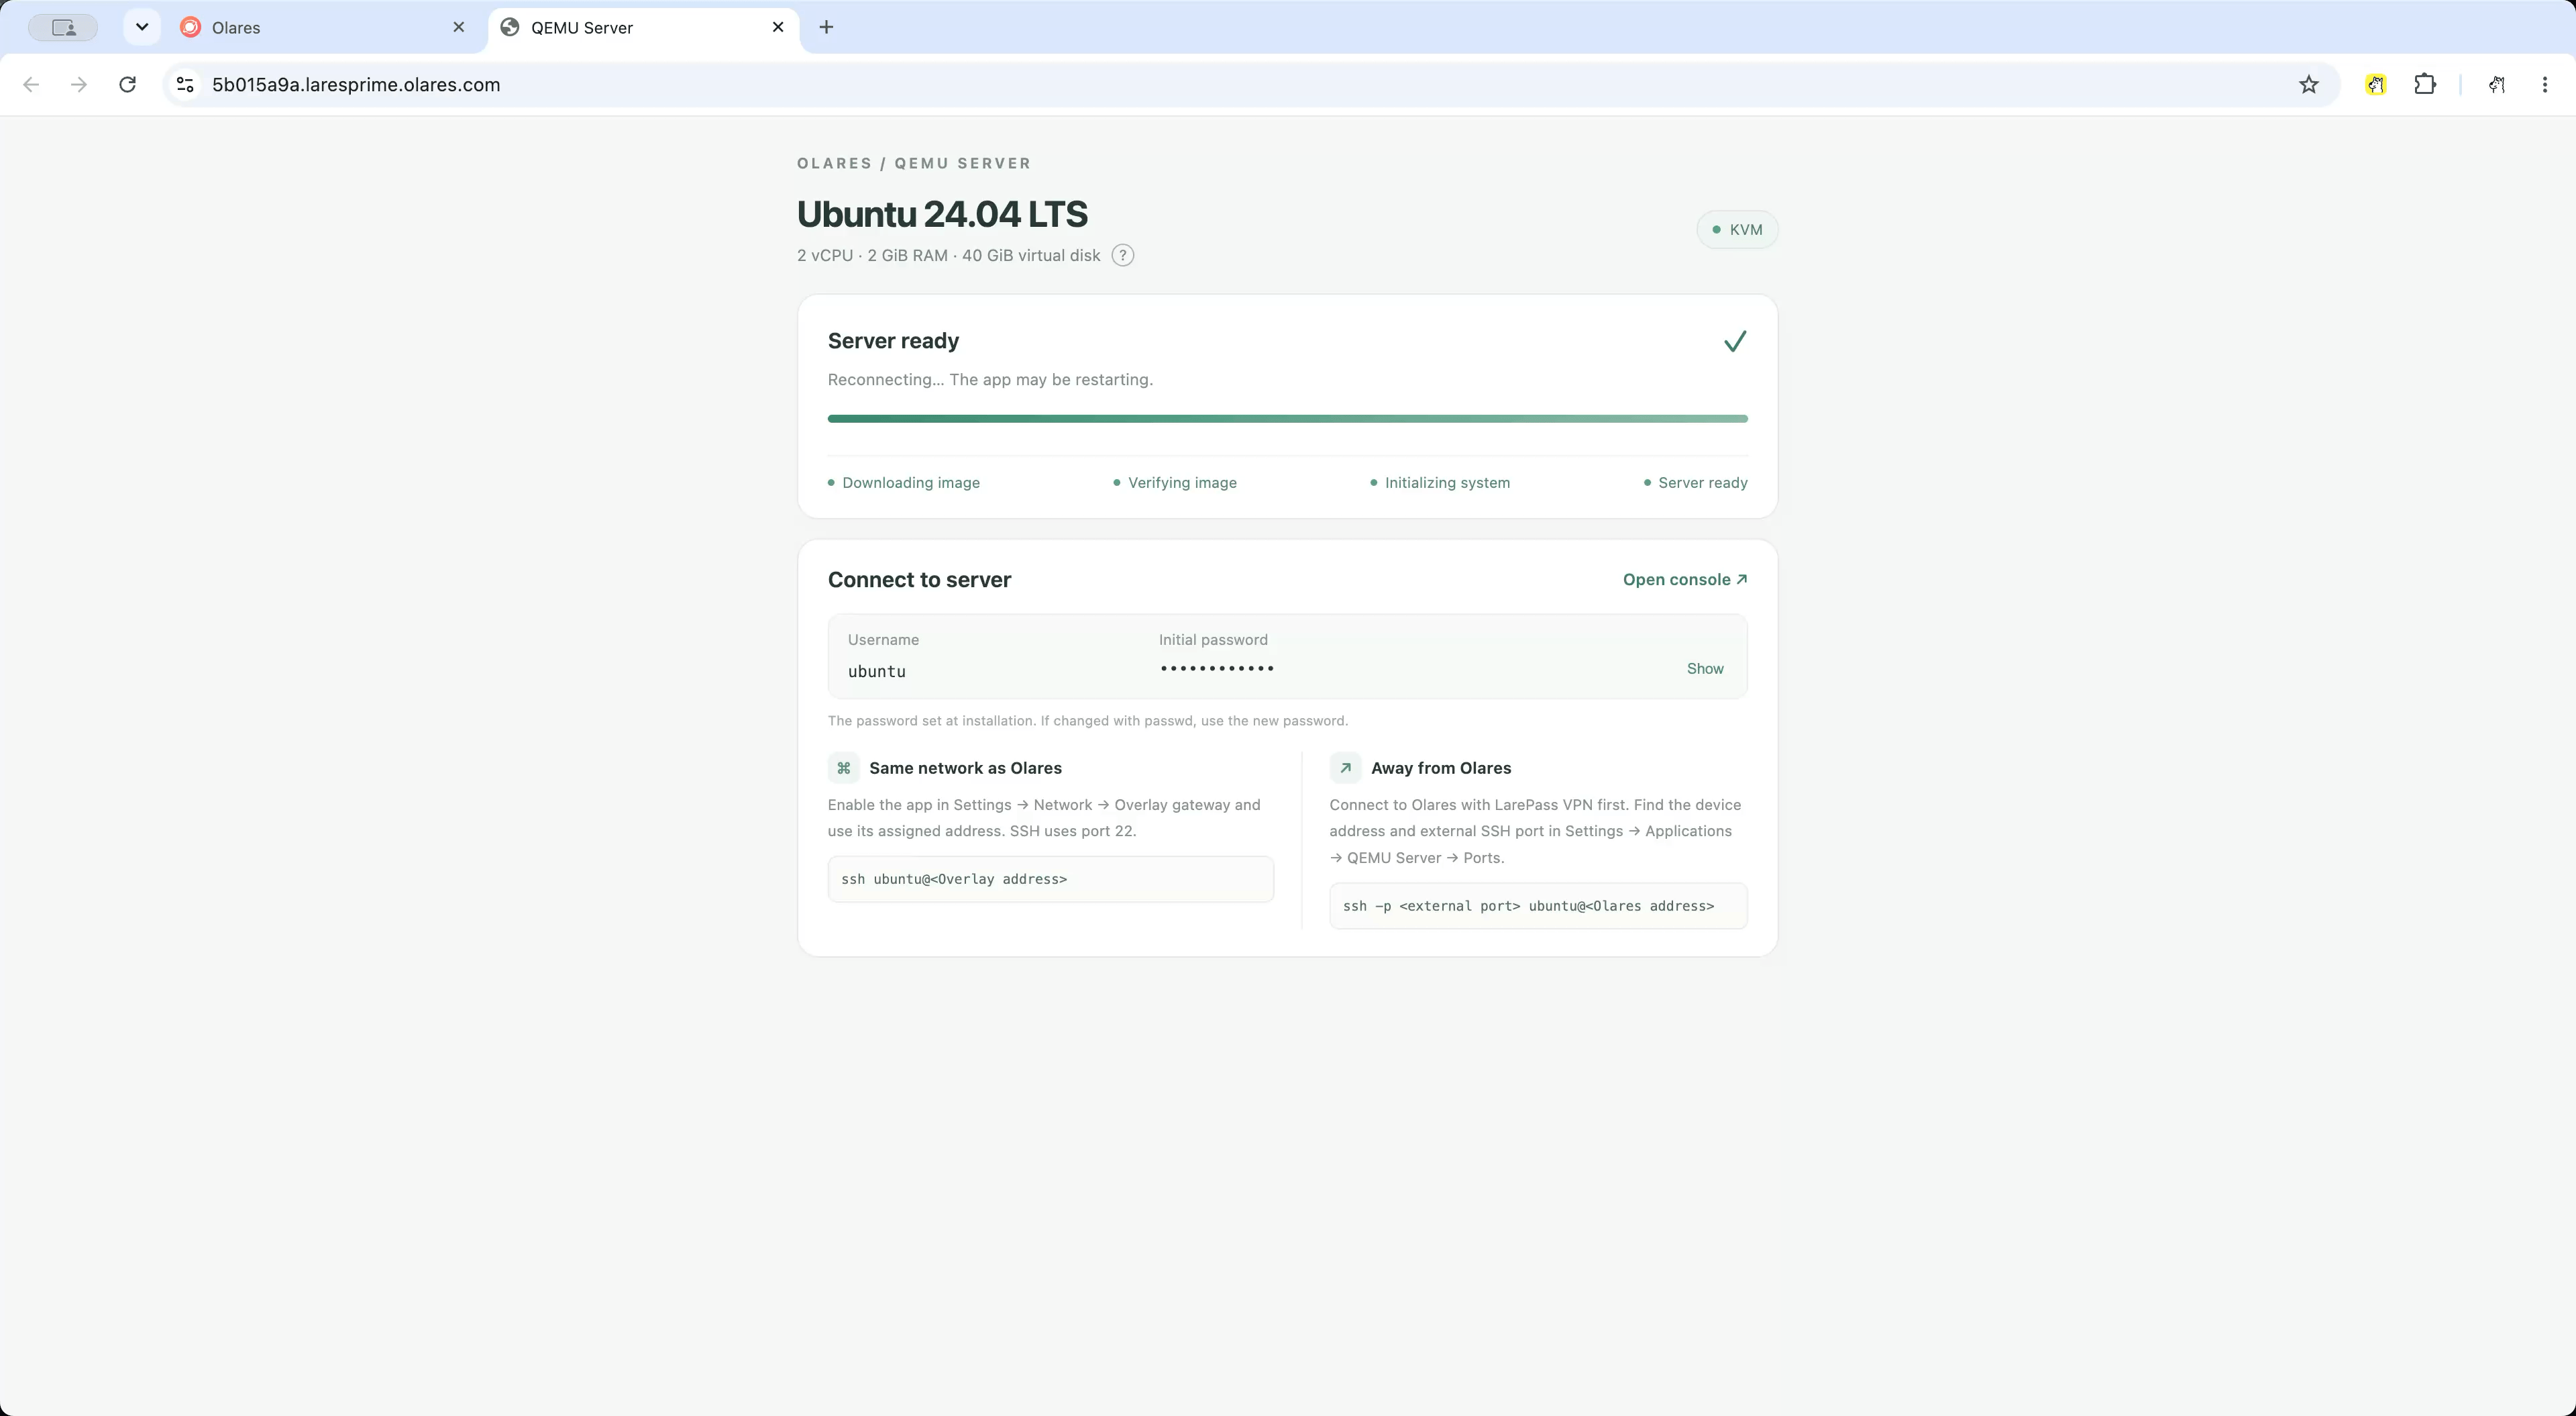Screen dimensions: 2576x1416
Task: Click the Away from Olares heading
Action: (x=1441, y=768)
